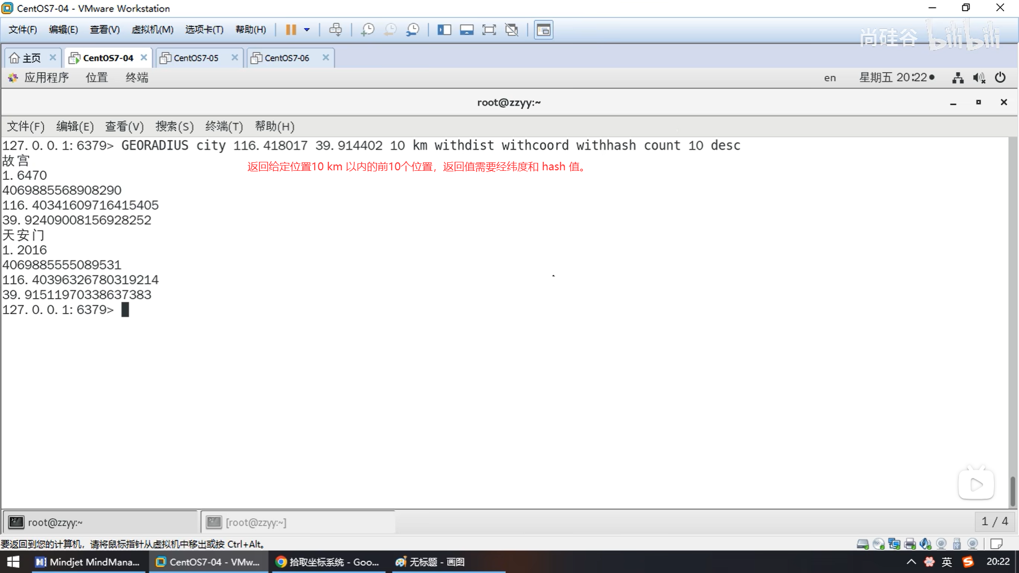Click the 1 / 4 workspace switcher
The height and width of the screenshot is (573, 1019).
(x=995, y=522)
